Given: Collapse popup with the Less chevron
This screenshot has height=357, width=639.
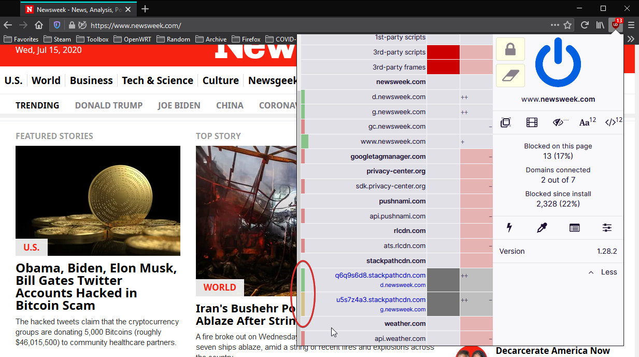Looking at the screenshot, I should (x=603, y=272).
